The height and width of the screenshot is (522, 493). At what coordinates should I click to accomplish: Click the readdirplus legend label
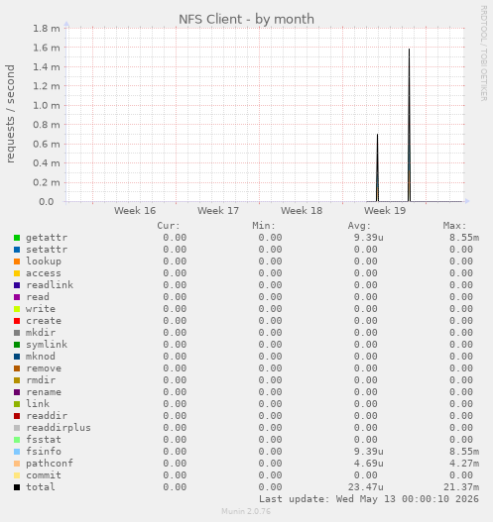[x=59, y=428]
